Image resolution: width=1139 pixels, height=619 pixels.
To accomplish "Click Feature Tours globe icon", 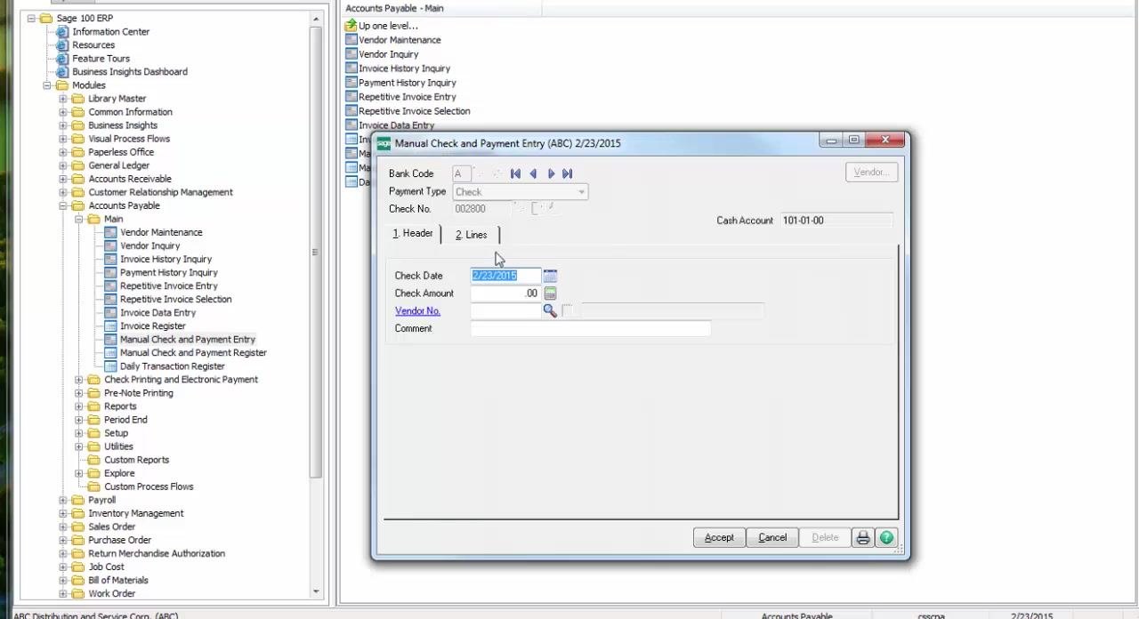I will [x=62, y=59].
